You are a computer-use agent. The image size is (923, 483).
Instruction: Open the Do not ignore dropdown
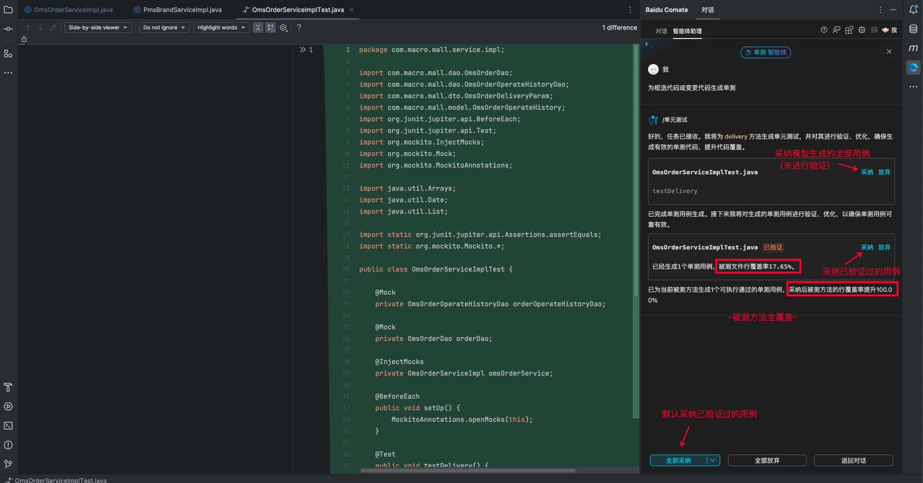click(164, 27)
